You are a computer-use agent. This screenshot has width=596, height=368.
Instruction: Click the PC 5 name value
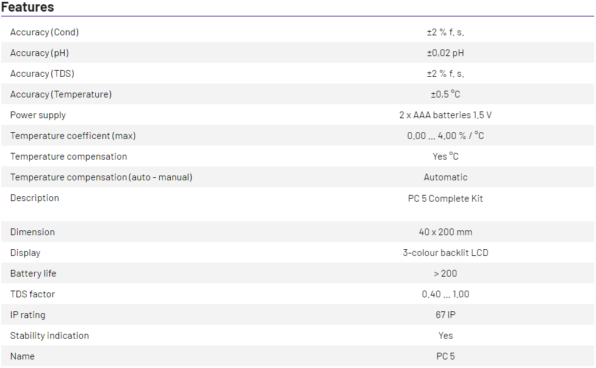pyautogui.click(x=445, y=356)
